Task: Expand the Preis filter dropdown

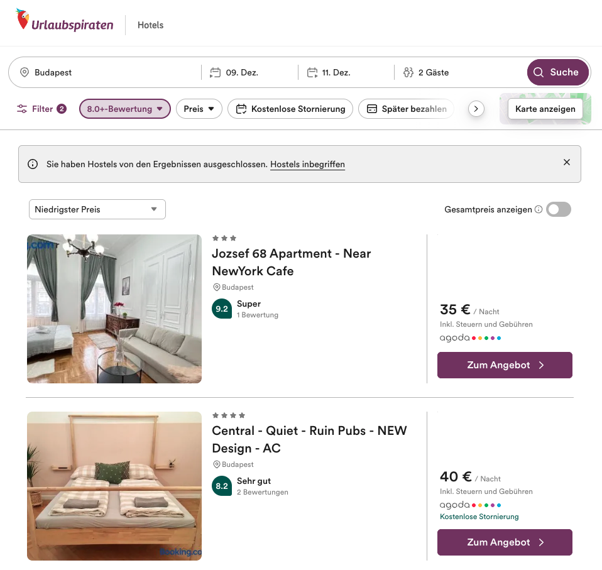Action: 199,109
